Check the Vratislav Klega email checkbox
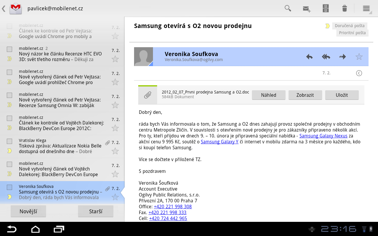 (x=9, y=141)
